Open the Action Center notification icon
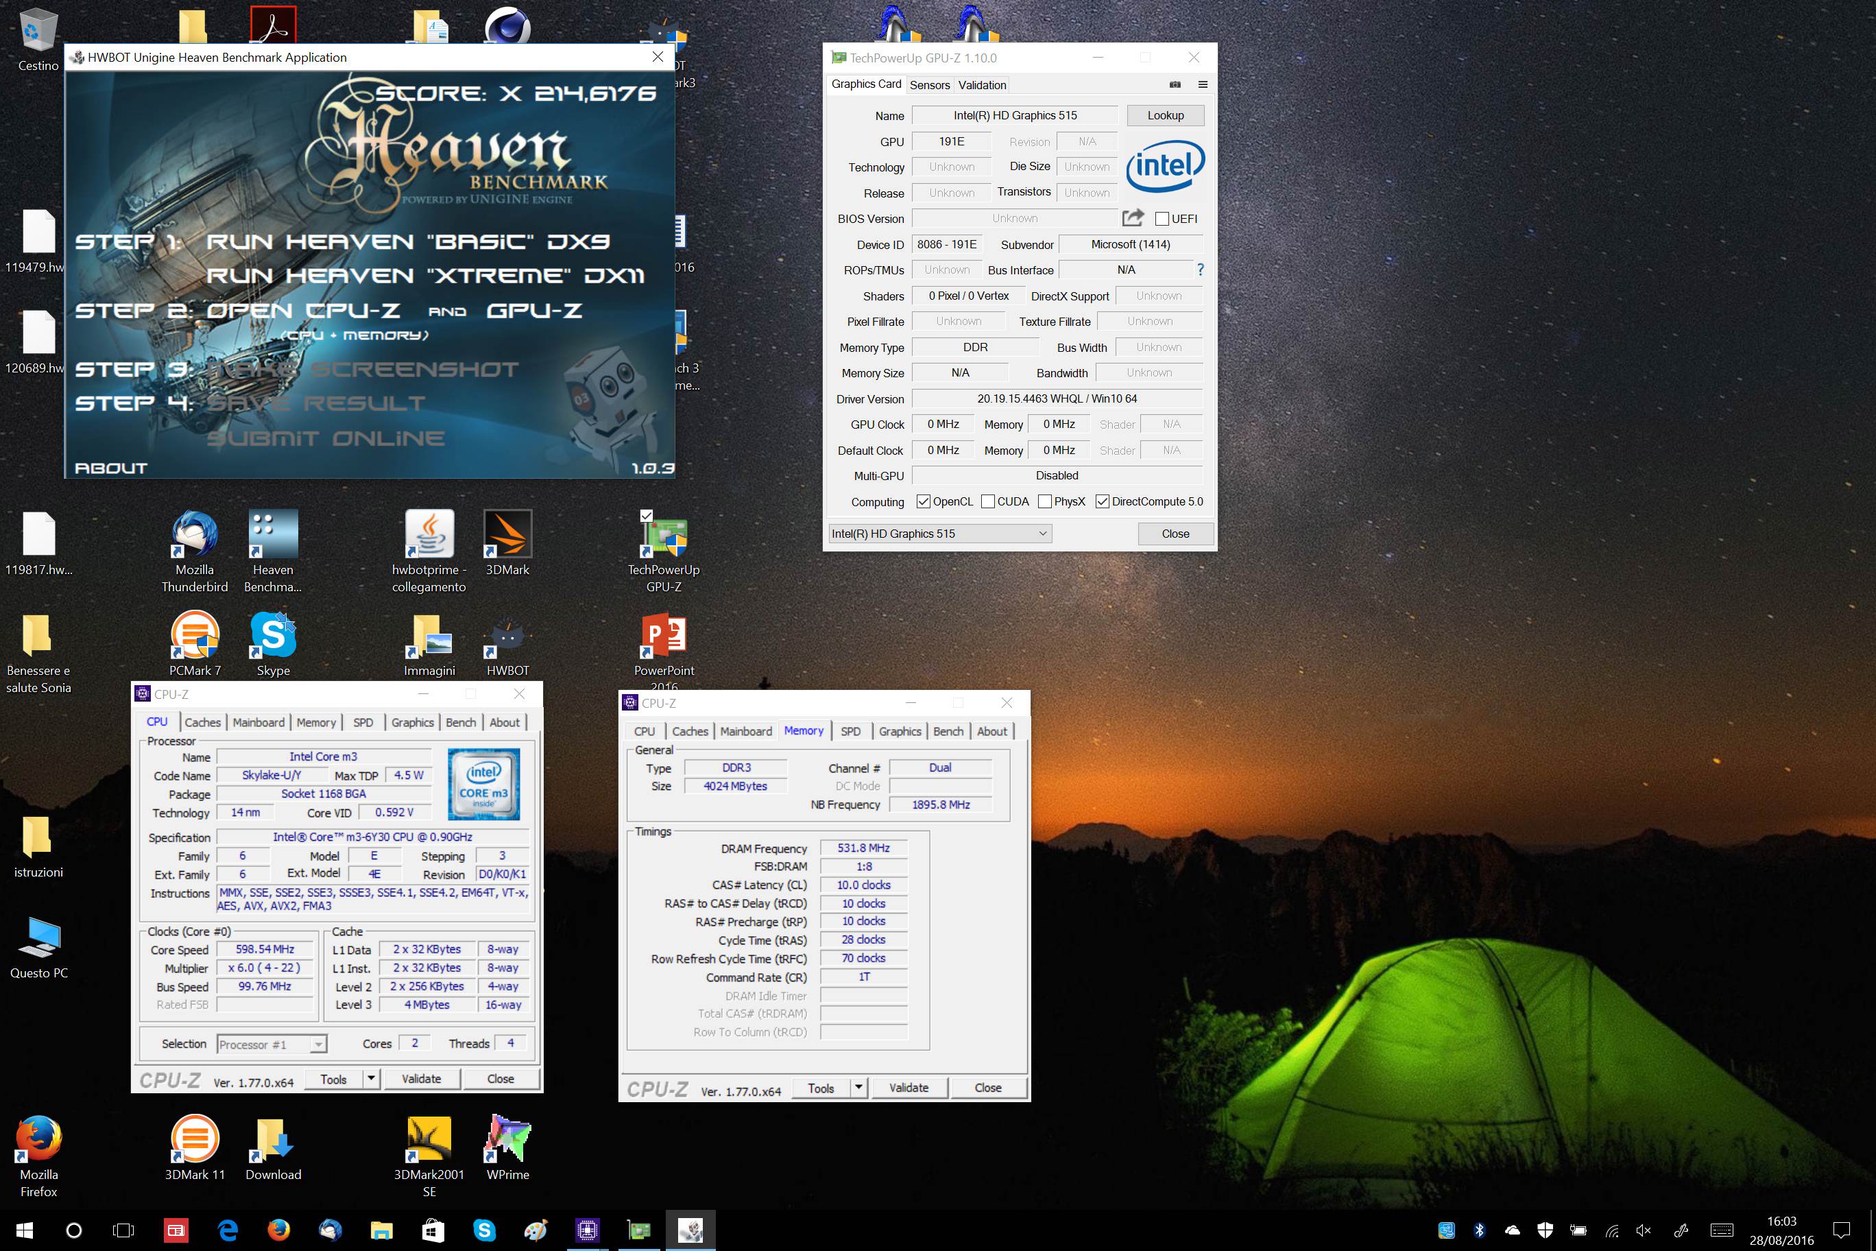Viewport: 1876px width, 1251px height. [x=1842, y=1230]
